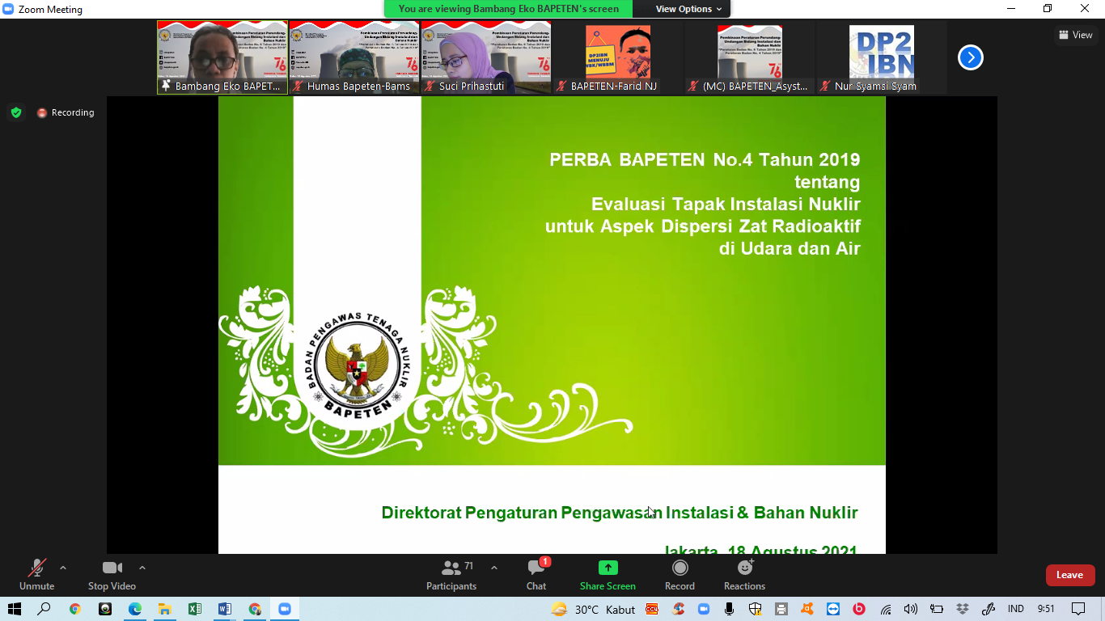Screen dimensions: 1105x621
Task: Click the Avast antivirus tray icon
Action: coord(807,609)
